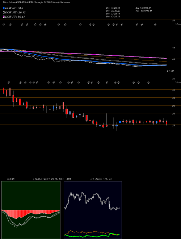Click the 50 price axis label
This screenshot has width=181, height=239.
173,20
